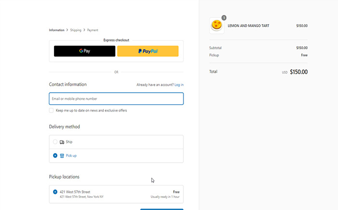Go to the Information breadcrumb step
Screen dimensions: 338x210
(x=56, y=30)
